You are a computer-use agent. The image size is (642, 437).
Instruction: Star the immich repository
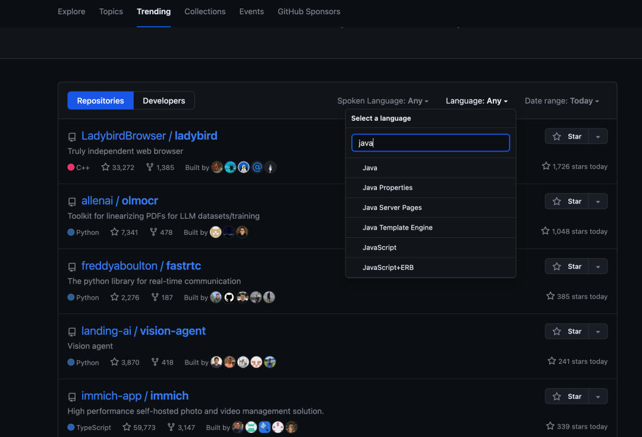[567, 397]
